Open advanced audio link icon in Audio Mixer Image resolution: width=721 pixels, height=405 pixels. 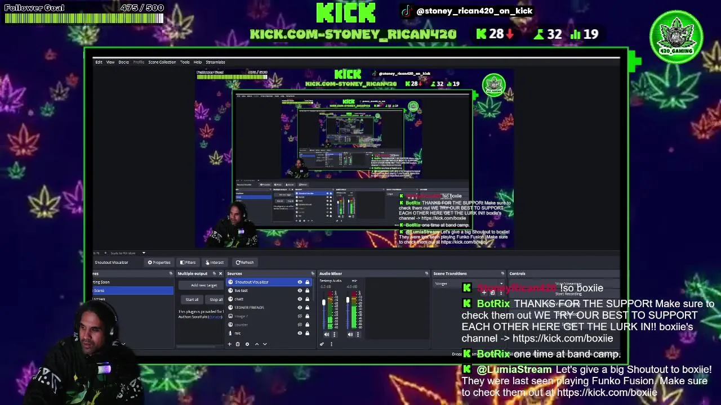click(322, 344)
